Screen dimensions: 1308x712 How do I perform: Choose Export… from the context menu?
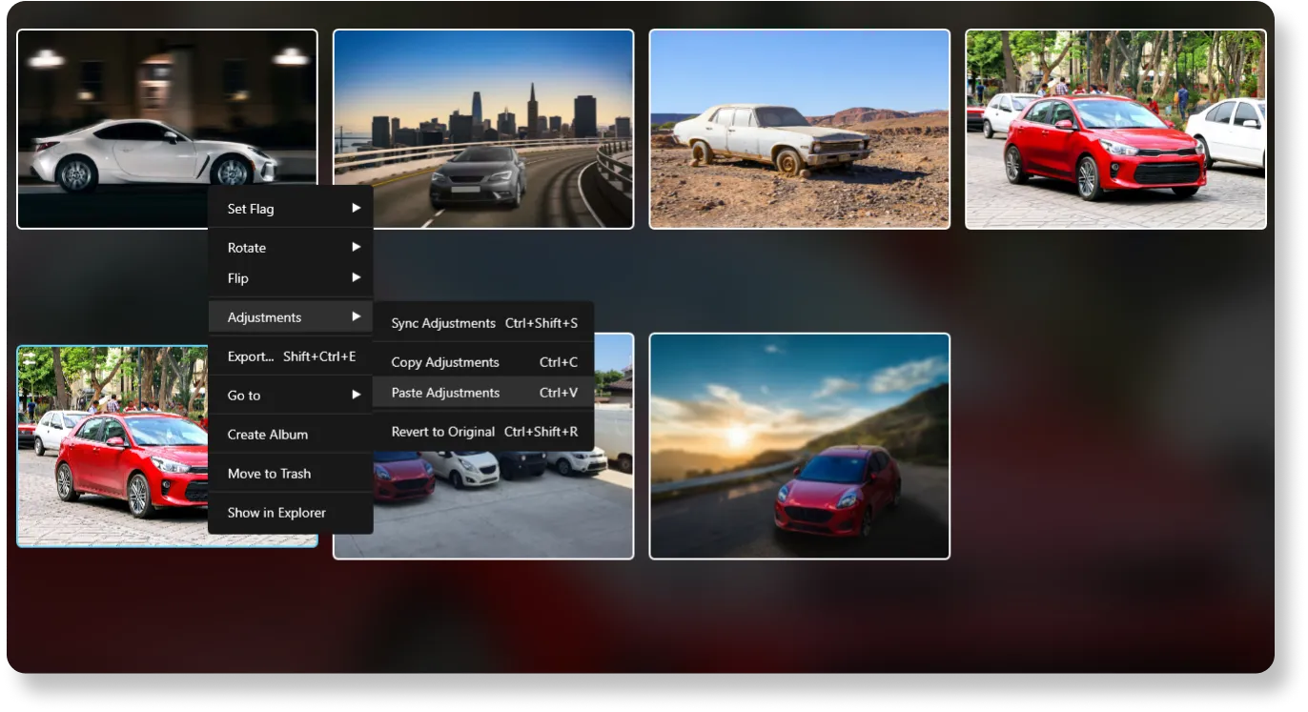pos(291,356)
